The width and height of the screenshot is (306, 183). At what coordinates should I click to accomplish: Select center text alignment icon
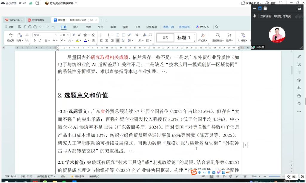[x=107, y=40]
